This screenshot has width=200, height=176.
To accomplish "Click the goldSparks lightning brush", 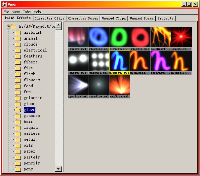I will click(161, 37).
